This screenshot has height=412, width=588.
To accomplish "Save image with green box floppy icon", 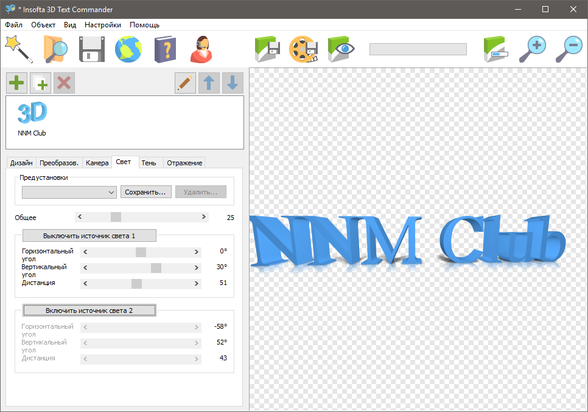I will 267,49.
